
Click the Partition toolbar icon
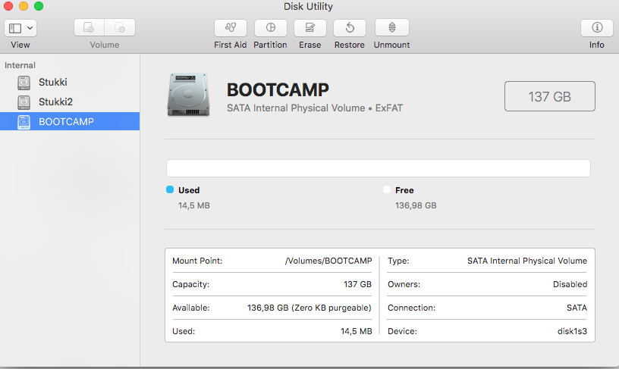(270, 28)
